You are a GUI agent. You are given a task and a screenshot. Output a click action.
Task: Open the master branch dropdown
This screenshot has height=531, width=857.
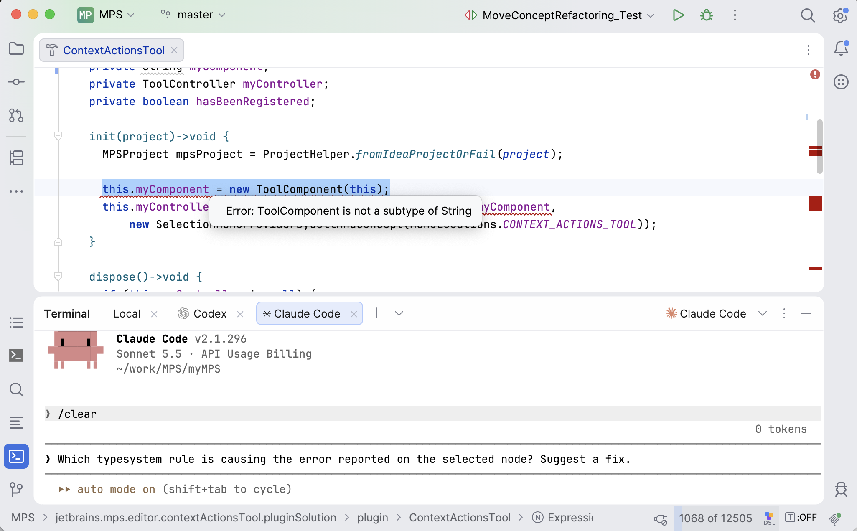(x=193, y=15)
